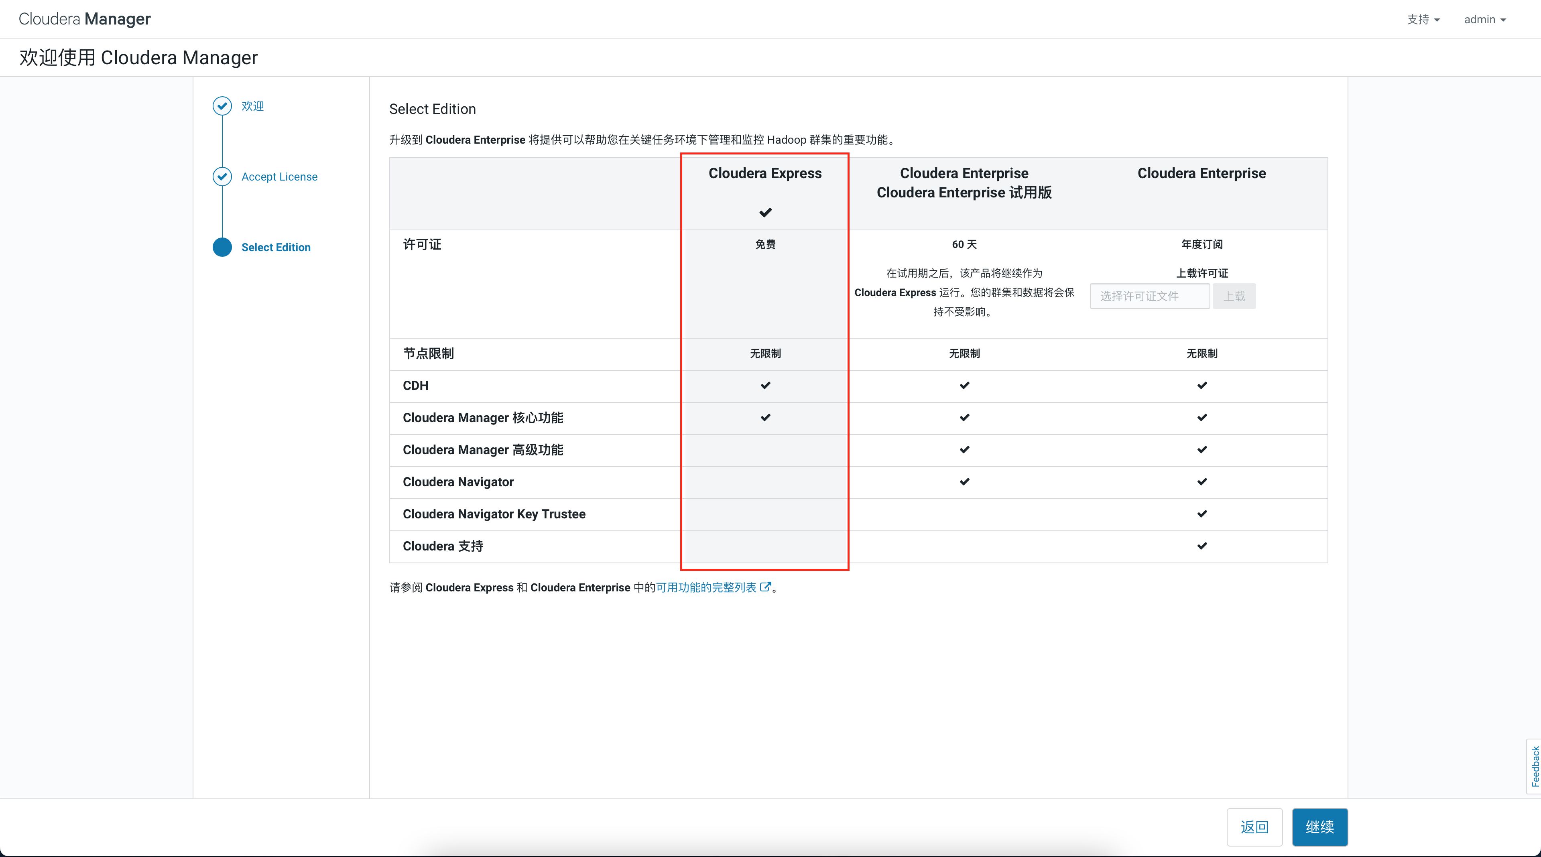Click the 上载 upload button
Viewport: 1541px width, 857px height.
click(x=1234, y=296)
